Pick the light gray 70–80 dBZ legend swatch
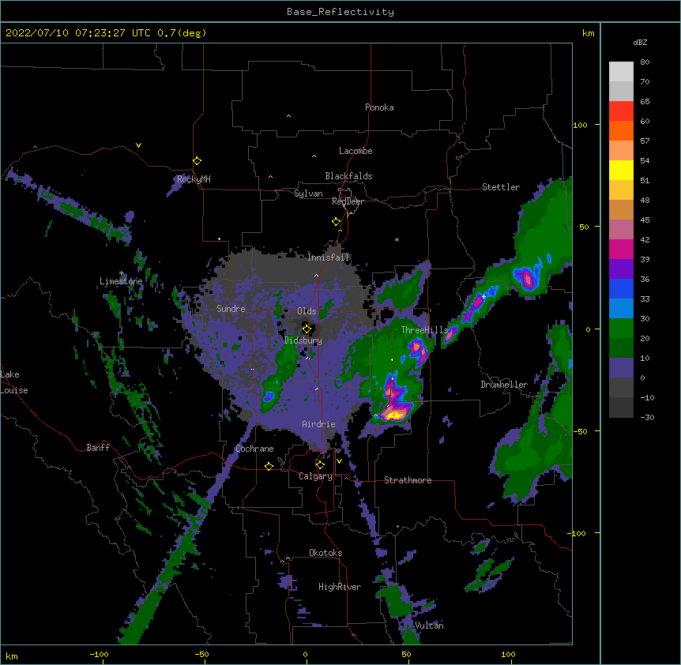 621,72
